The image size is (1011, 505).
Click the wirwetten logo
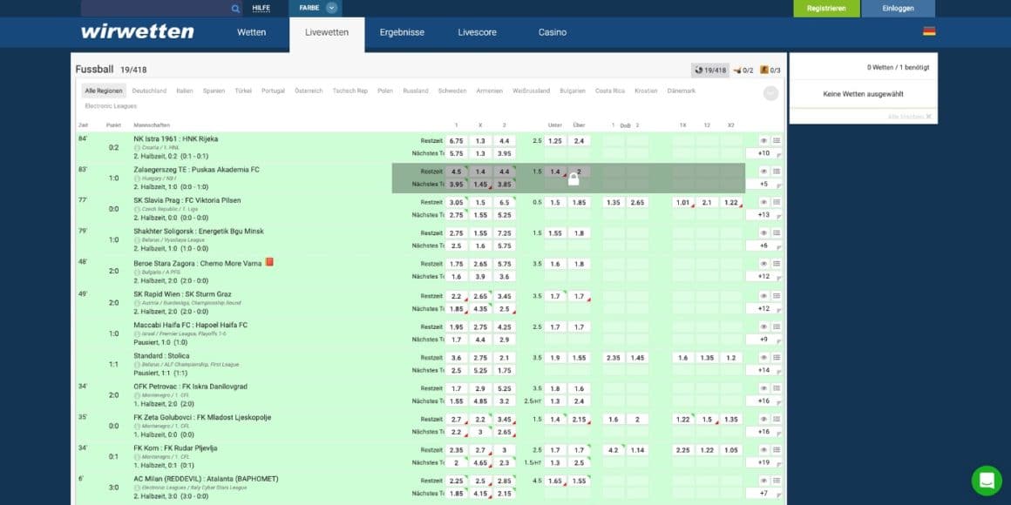[138, 31]
